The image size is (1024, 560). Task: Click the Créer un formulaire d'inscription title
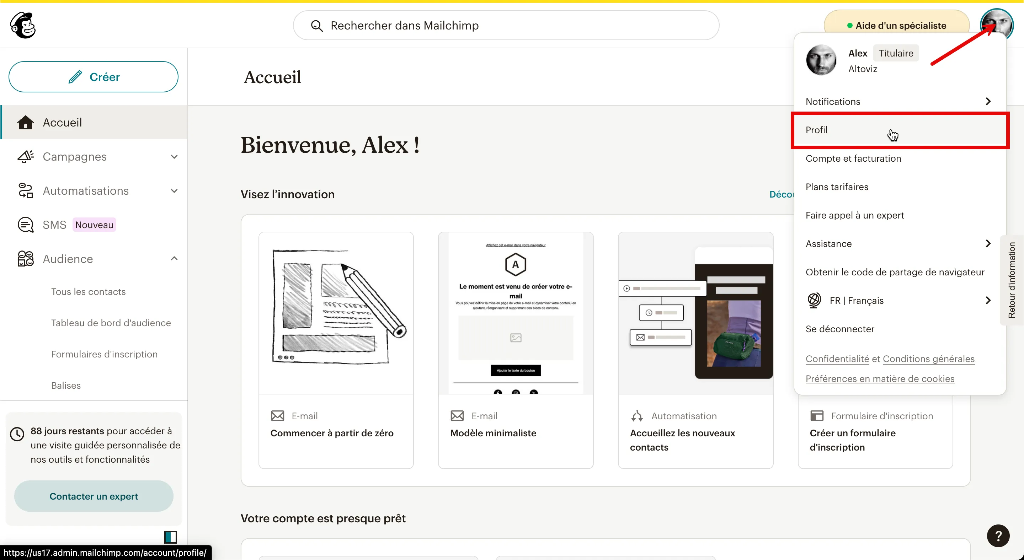853,440
